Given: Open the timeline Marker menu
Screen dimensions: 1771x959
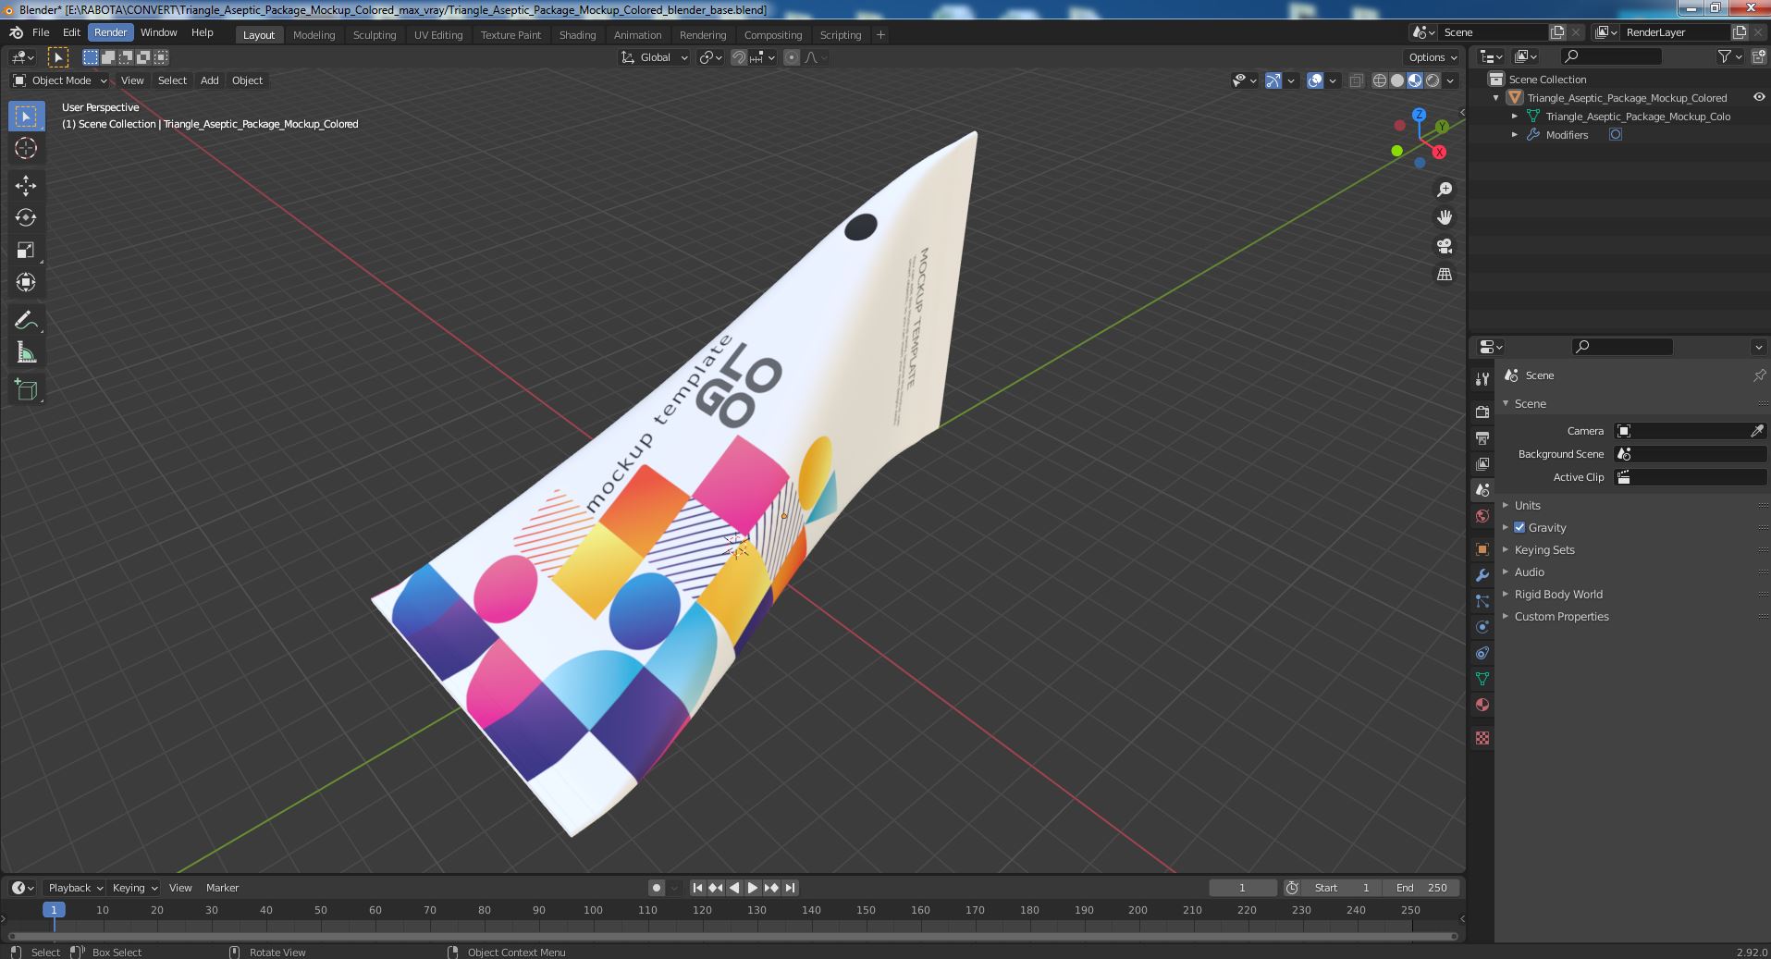Looking at the screenshot, I should click(222, 888).
